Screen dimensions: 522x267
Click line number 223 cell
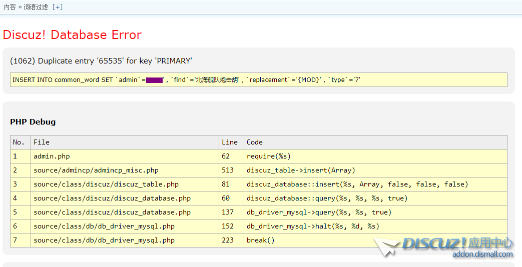click(231, 240)
